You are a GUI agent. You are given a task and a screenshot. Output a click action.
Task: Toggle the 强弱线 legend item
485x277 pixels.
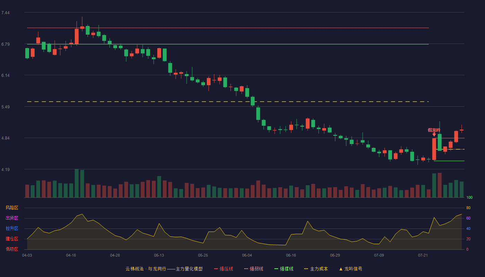click(254, 269)
